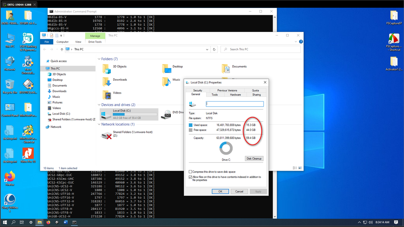Open the Firefox desktop shortcut

(x=10, y=178)
